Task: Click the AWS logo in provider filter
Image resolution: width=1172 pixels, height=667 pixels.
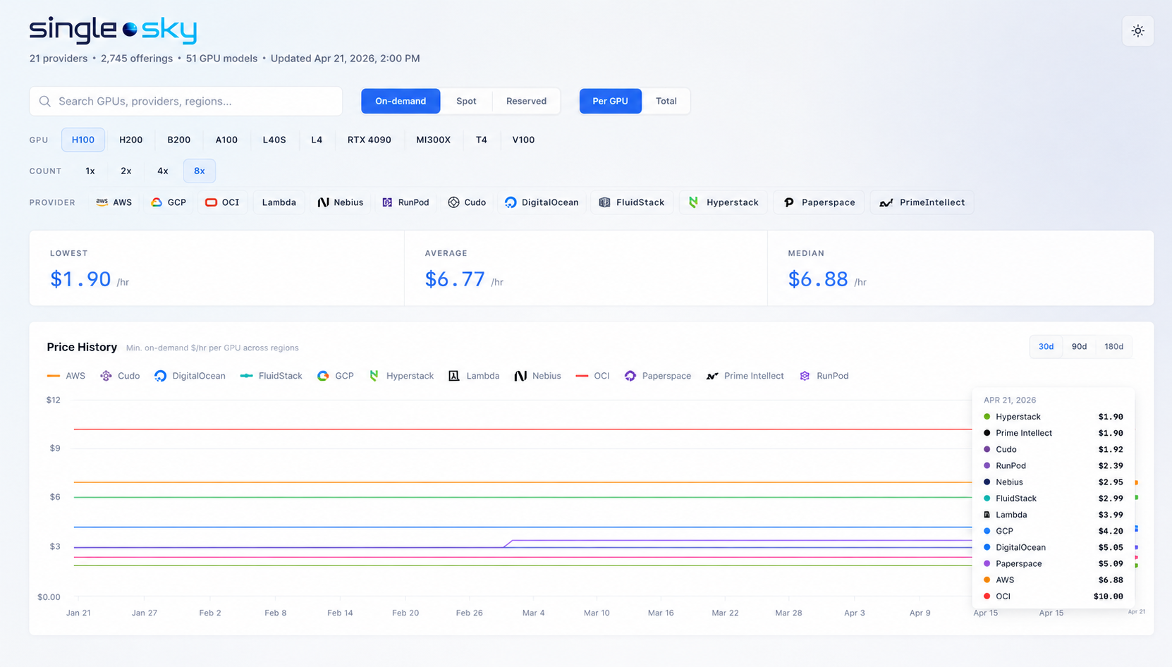Action: pos(102,202)
